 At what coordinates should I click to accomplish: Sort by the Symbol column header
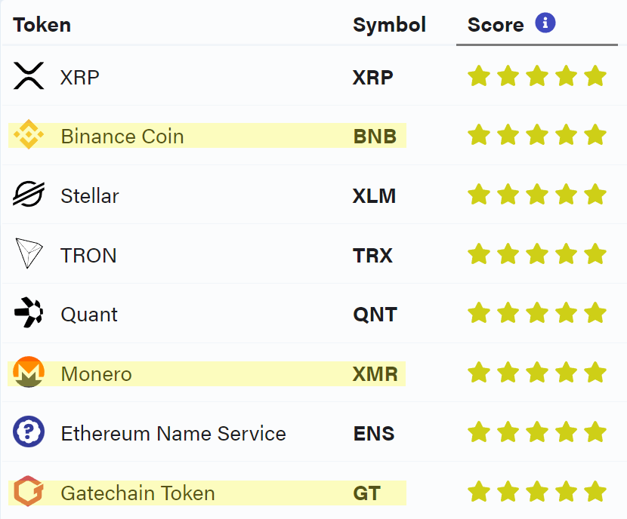pos(390,25)
